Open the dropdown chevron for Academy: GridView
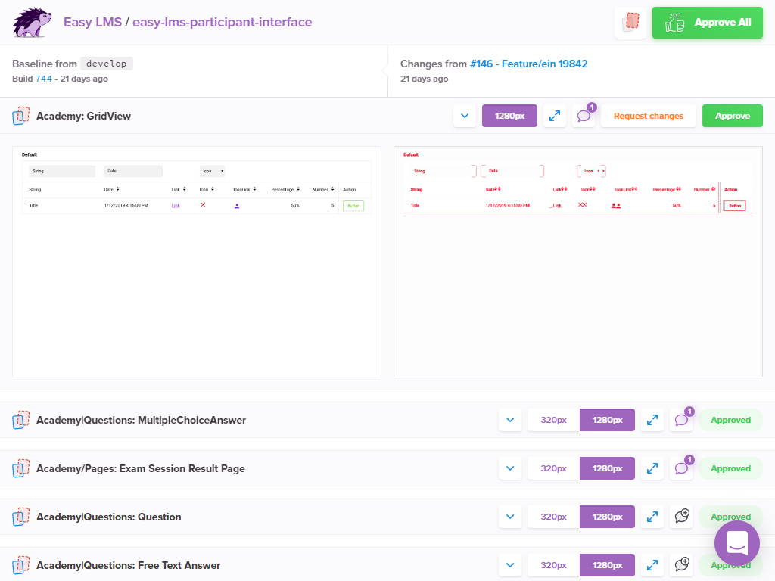 [465, 116]
